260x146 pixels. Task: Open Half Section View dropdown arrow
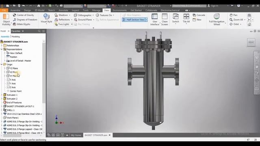pos(146,20)
